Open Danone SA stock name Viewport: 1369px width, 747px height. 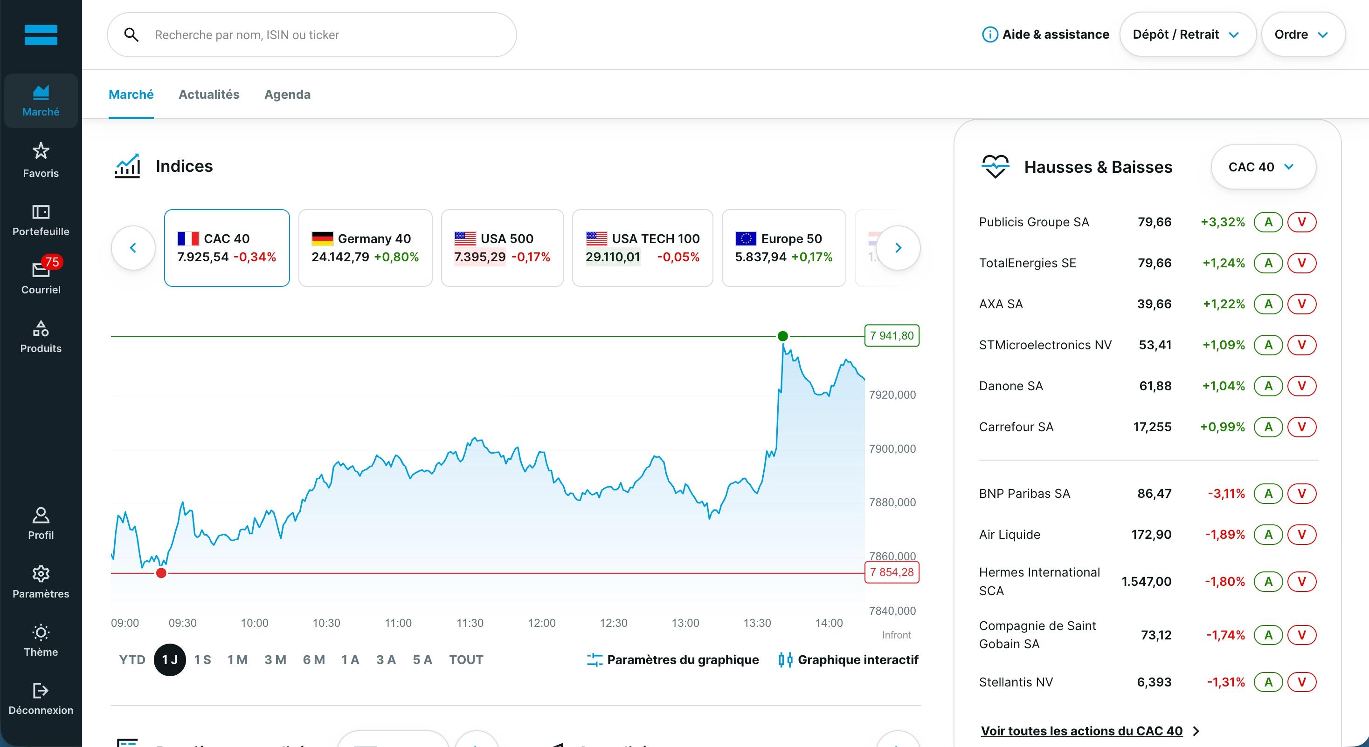pos(1011,386)
